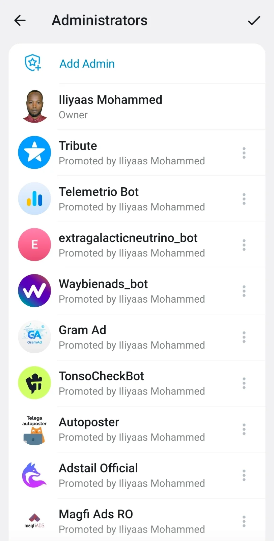Open TonsoCheckBot's three-dot menu
This screenshot has height=541, width=274.
coord(244,383)
